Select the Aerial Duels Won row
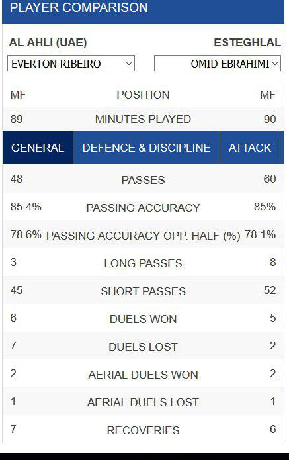The image size is (289, 460). click(x=143, y=374)
